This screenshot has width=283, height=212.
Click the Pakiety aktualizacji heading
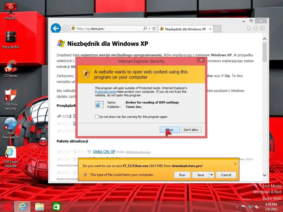[x=72, y=141]
